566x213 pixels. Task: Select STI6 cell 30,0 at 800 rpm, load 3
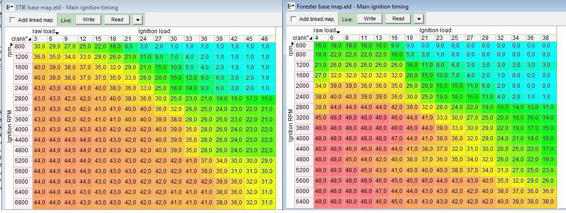[40, 46]
